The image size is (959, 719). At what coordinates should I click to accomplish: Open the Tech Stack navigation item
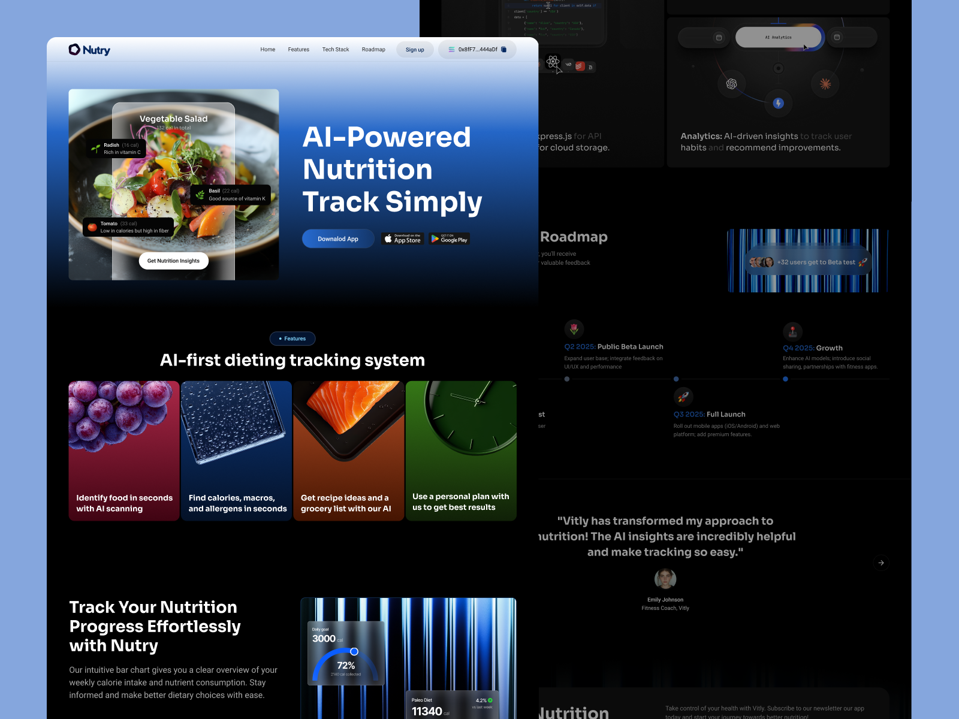click(x=335, y=50)
